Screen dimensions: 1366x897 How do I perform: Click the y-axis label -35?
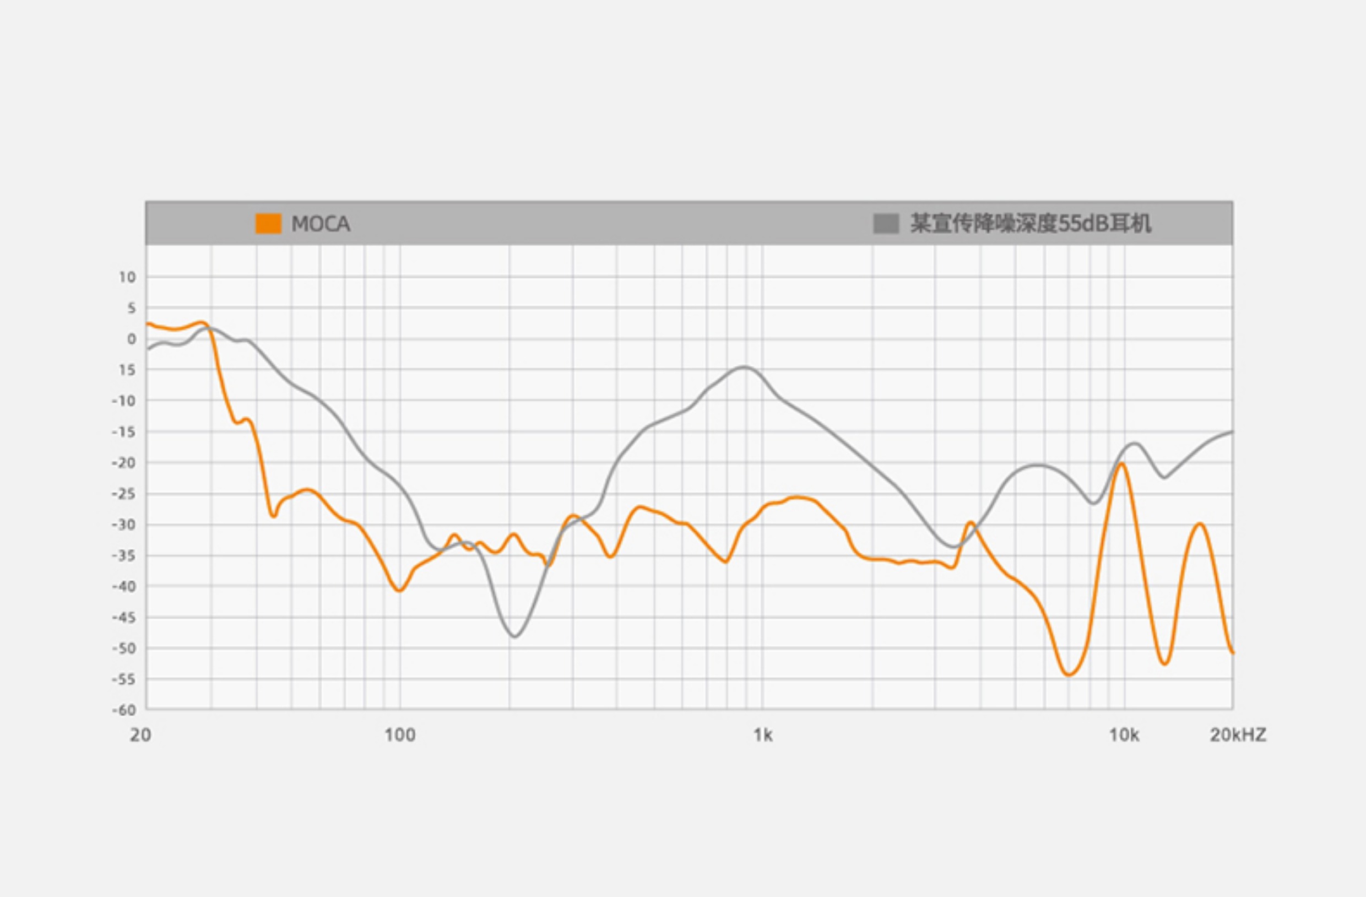pos(124,556)
